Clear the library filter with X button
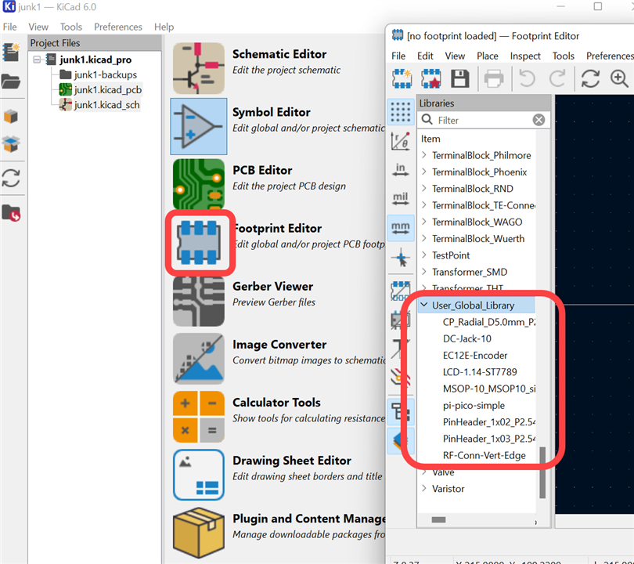This screenshot has width=634, height=564. pyautogui.click(x=539, y=120)
